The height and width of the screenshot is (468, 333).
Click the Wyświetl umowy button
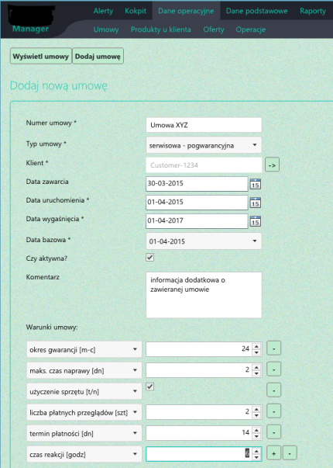41,56
